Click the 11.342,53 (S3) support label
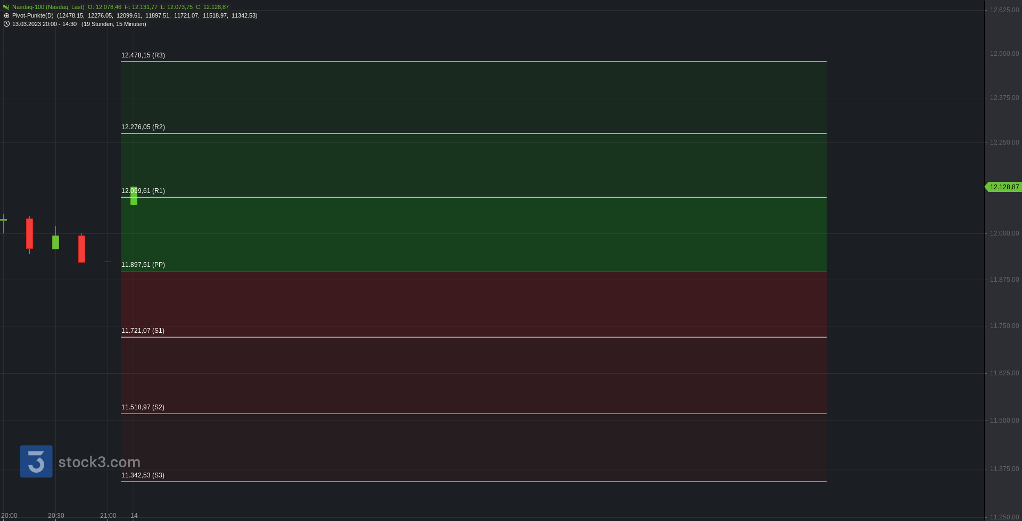This screenshot has height=521, width=1022. (143, 475)
